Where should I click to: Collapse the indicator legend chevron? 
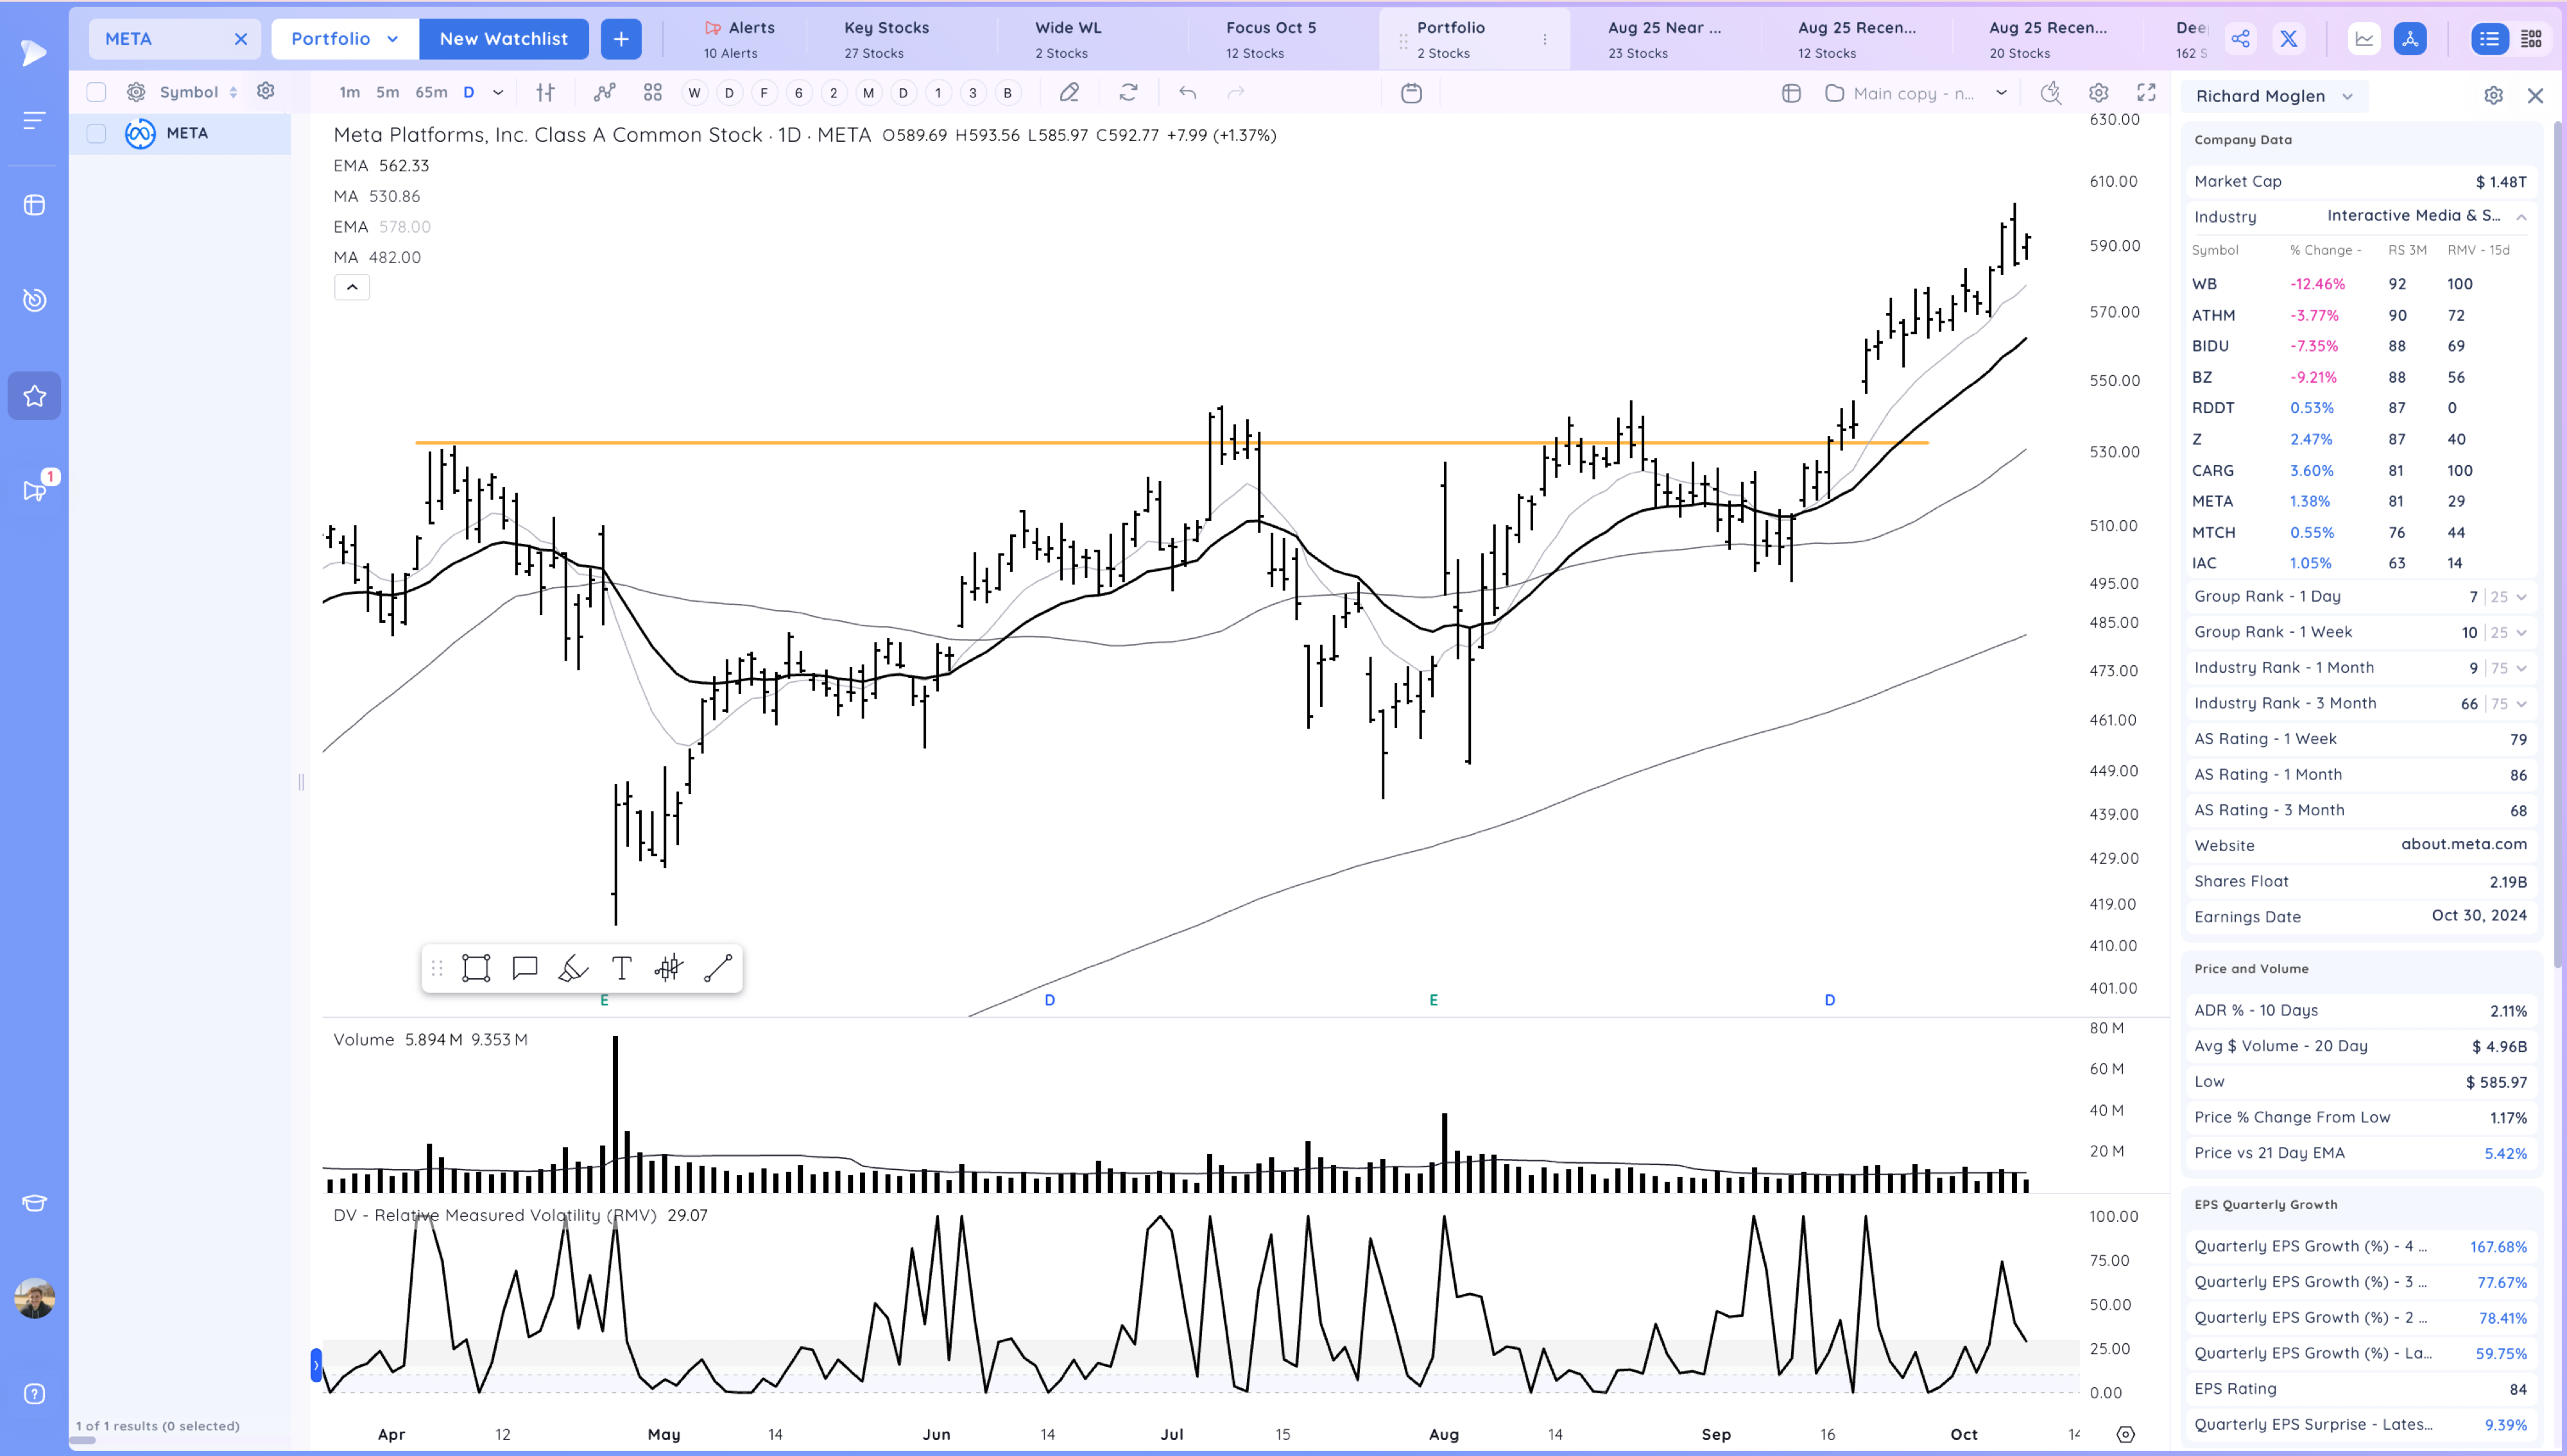click(x=351, y=287)
